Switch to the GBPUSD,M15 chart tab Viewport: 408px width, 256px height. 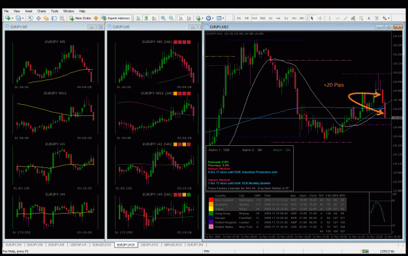[173, 245]
